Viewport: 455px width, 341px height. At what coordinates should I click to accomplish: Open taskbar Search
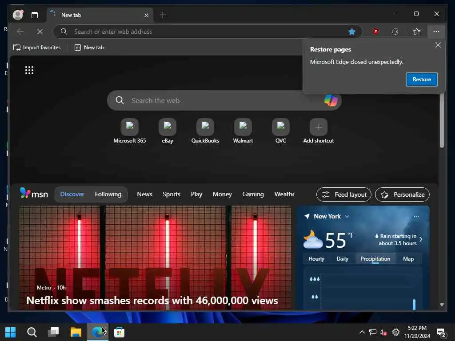[x=32, y=332]
